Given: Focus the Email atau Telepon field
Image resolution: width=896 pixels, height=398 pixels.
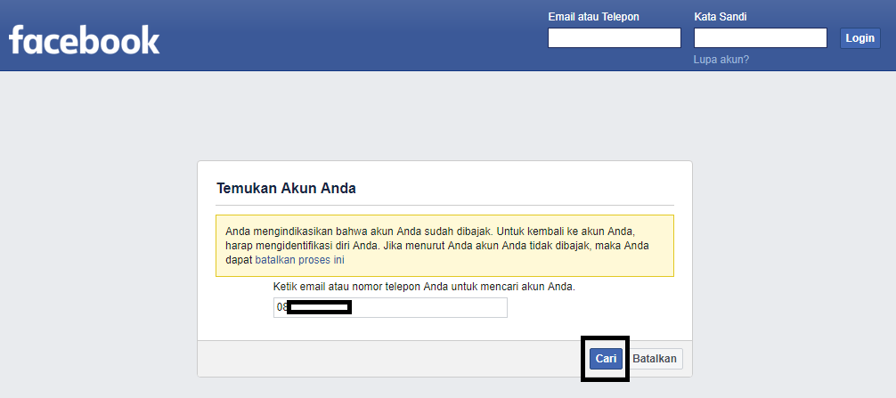Looking at the screenshot, I should (x=615, y=37).
